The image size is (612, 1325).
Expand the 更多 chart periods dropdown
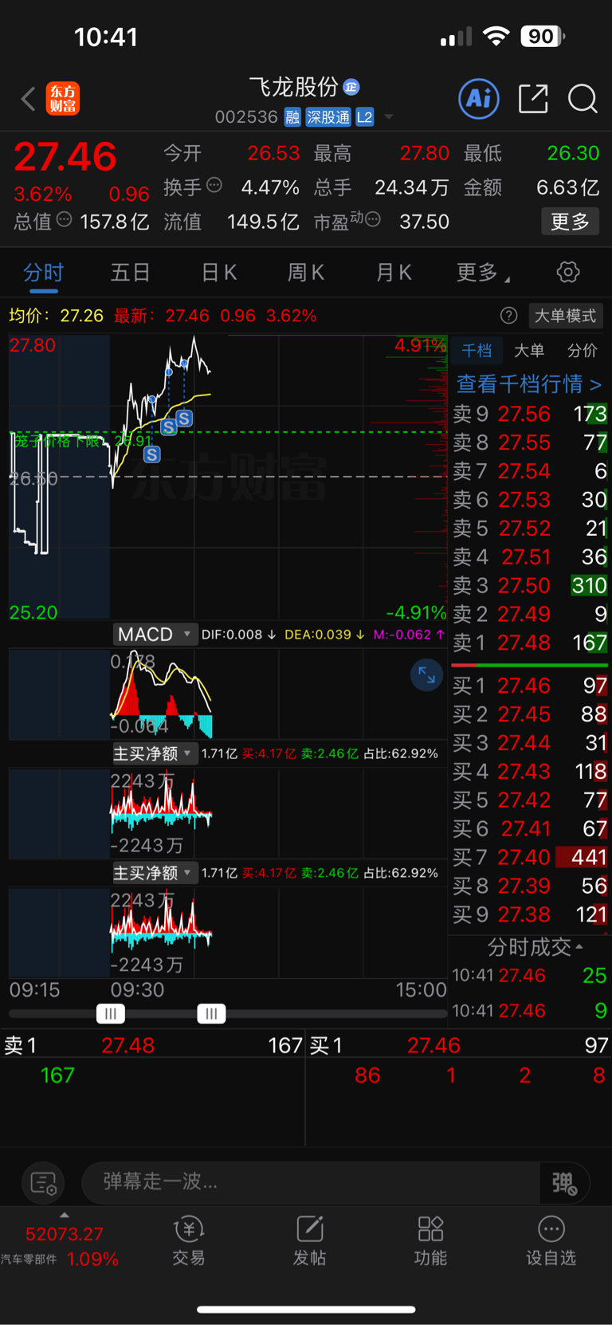pos(483,273)
